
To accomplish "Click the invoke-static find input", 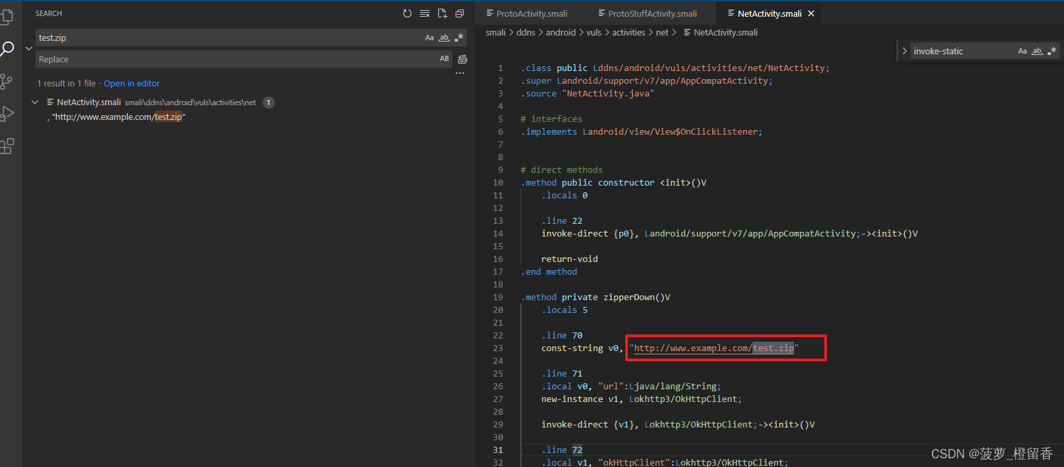I will pos(962,51).
